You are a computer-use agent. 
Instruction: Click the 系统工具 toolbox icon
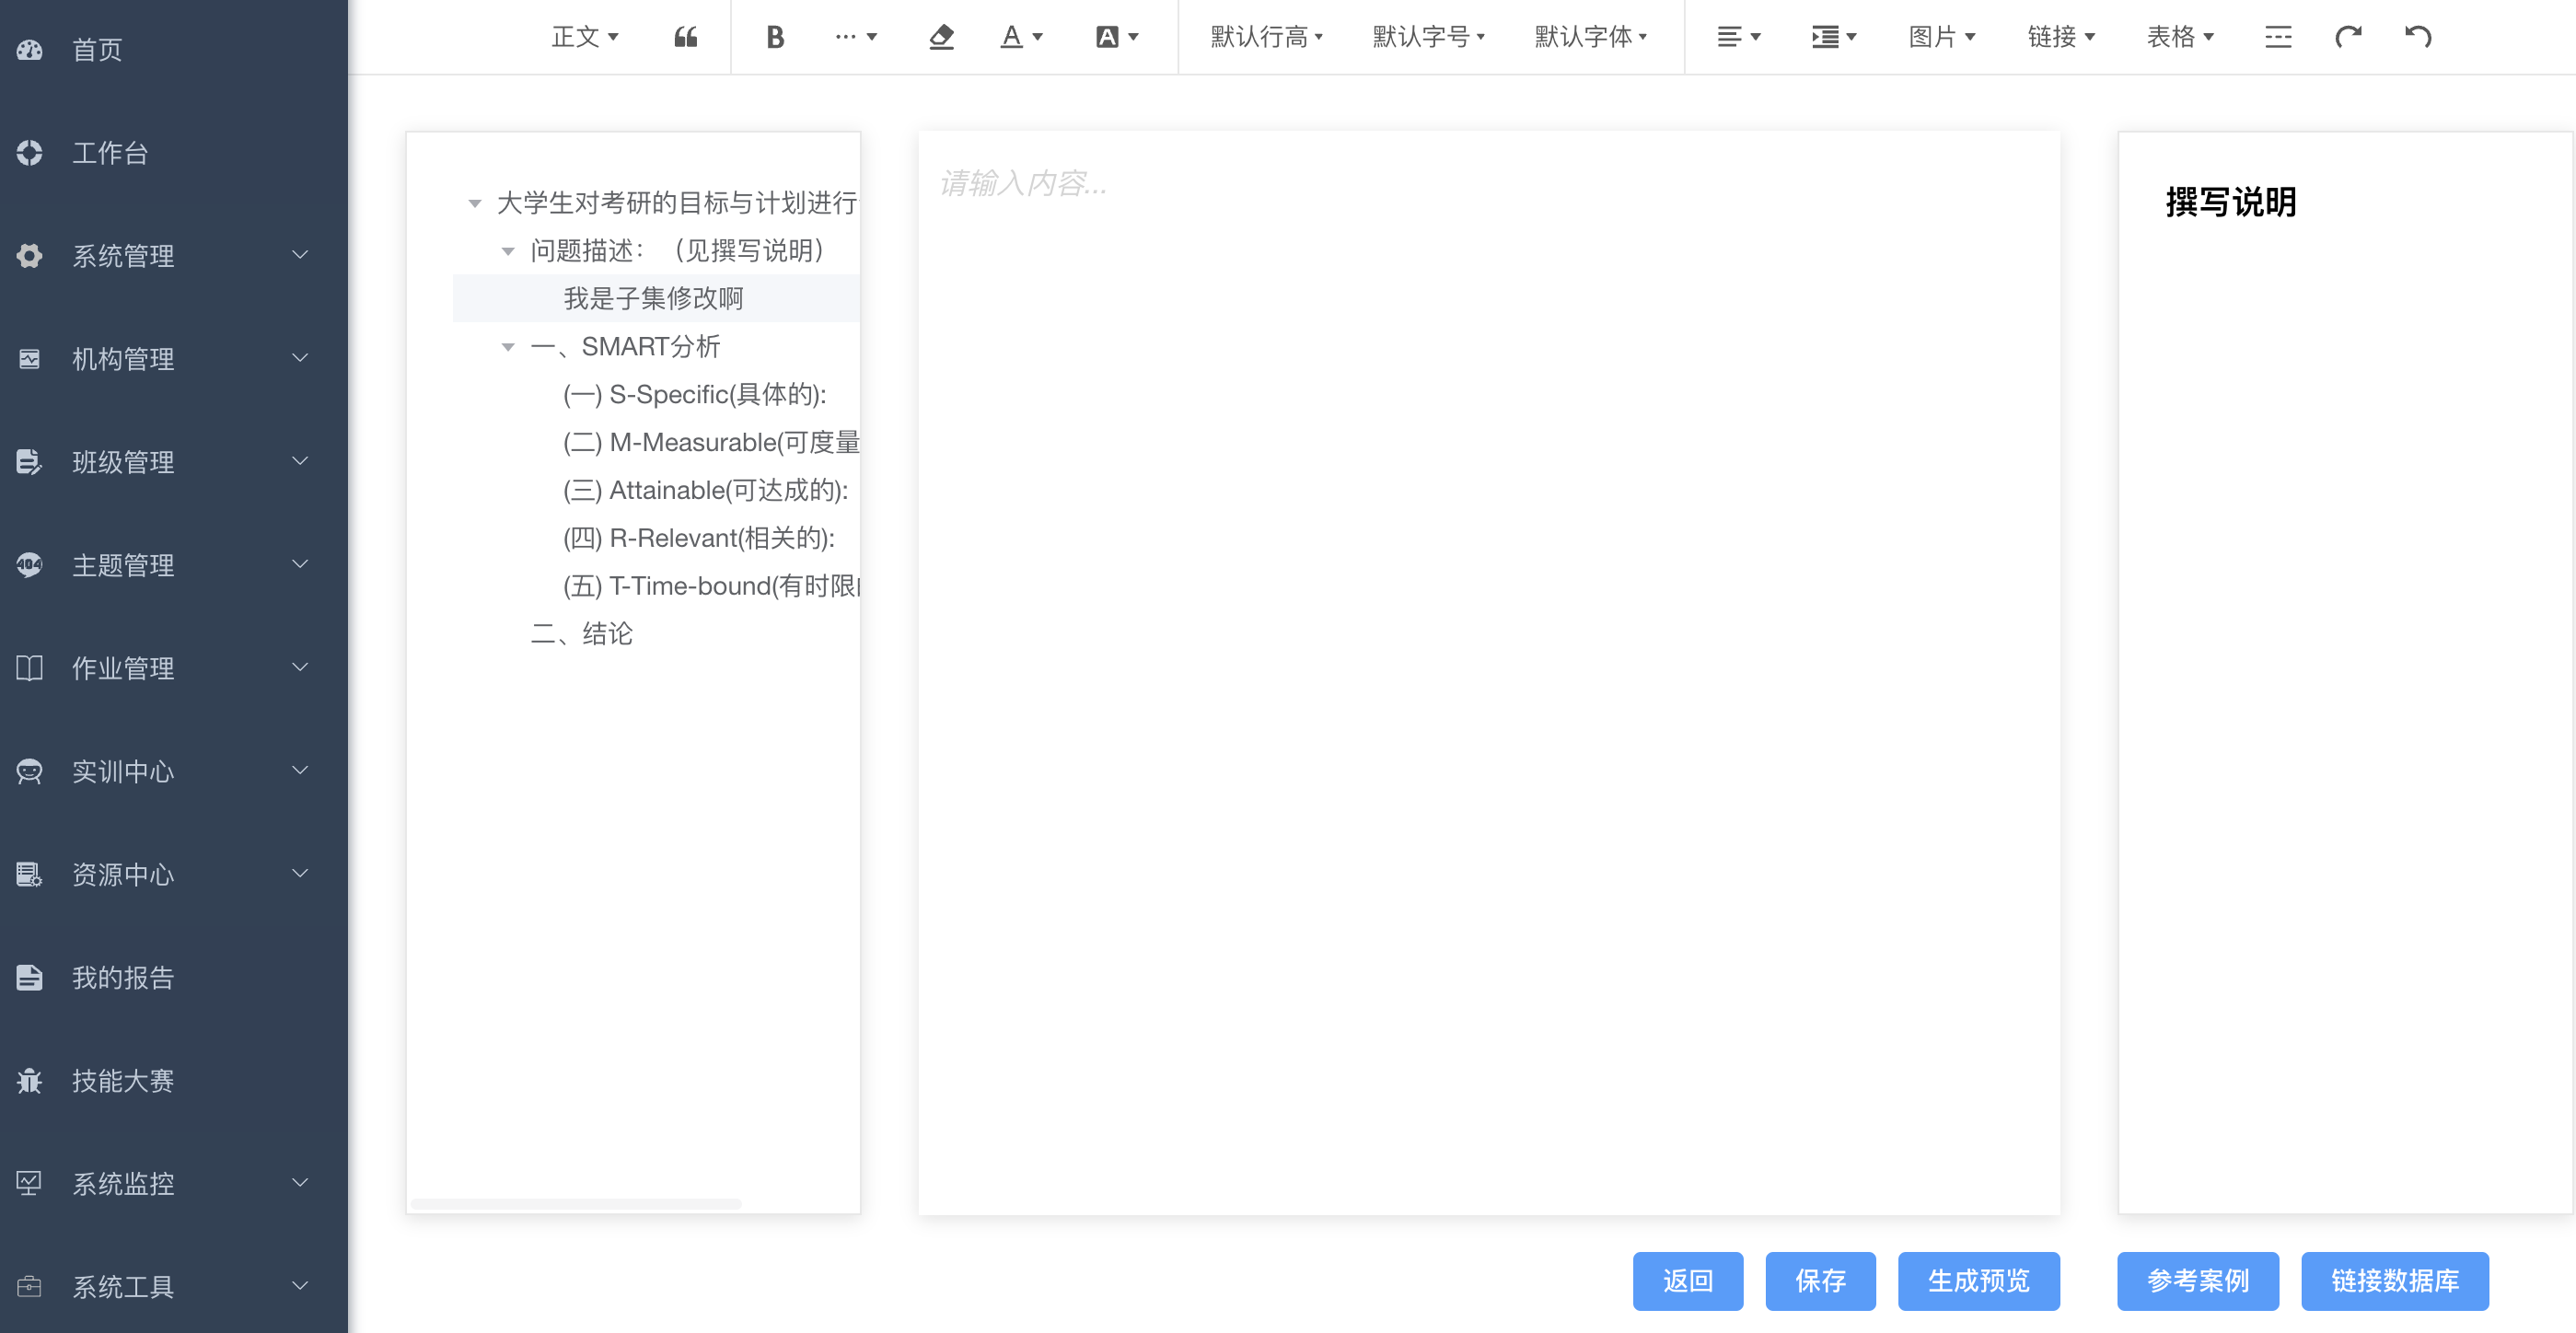point(29,1286)
